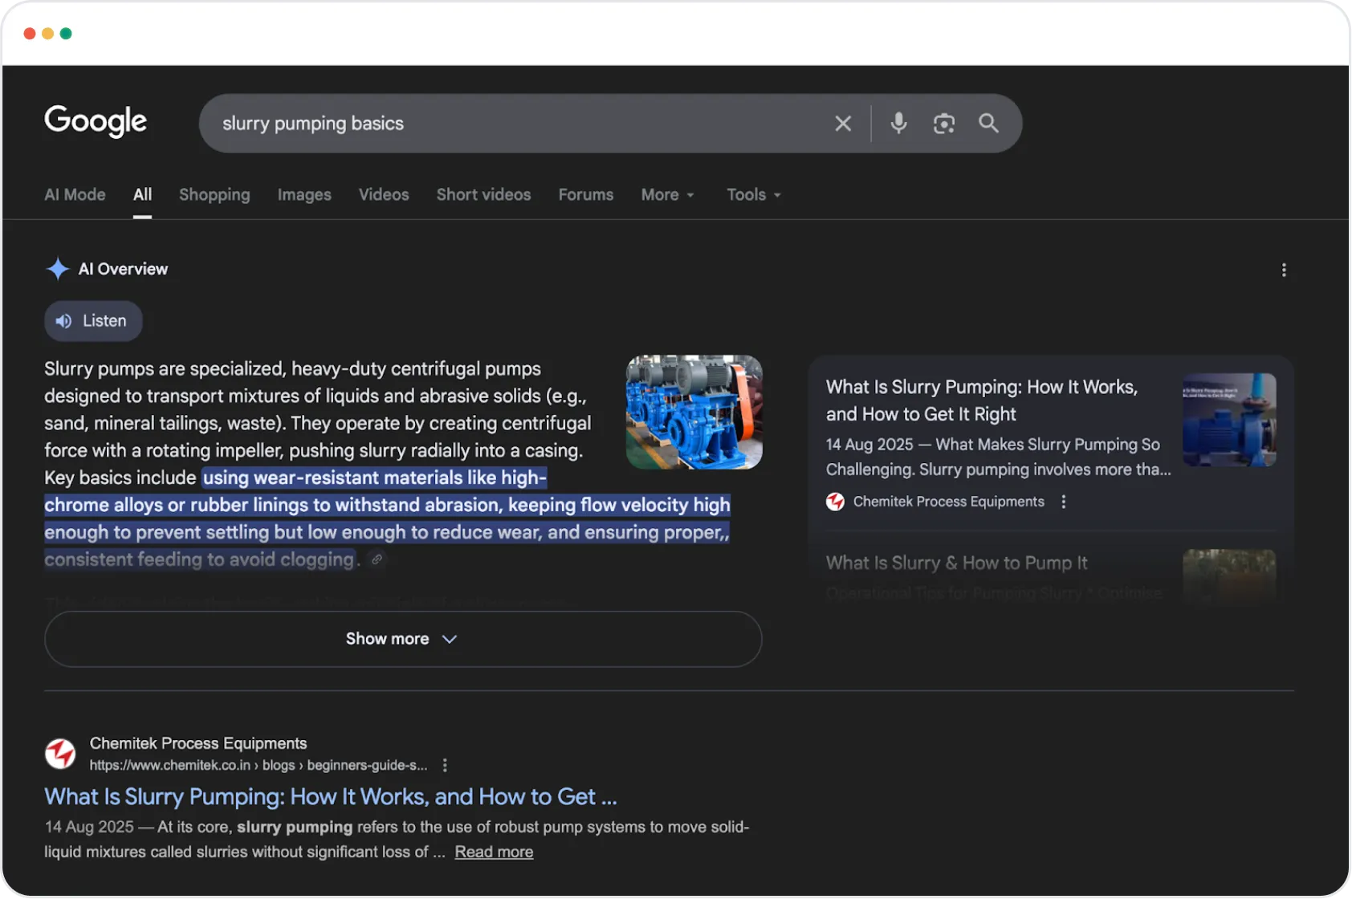1352x899 pixels.
Task: Click 'Chemitek Process Equipments' site name in search result
Action: (198, 743)
